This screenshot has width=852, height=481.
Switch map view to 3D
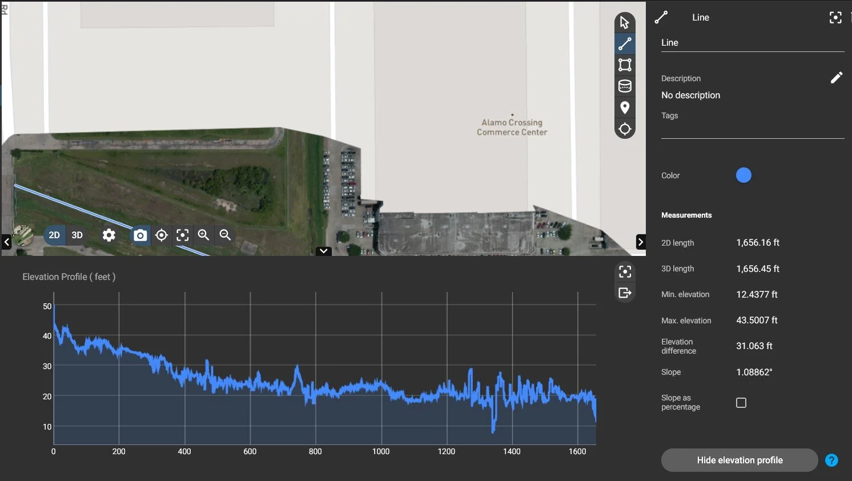[x=77, y=235]
